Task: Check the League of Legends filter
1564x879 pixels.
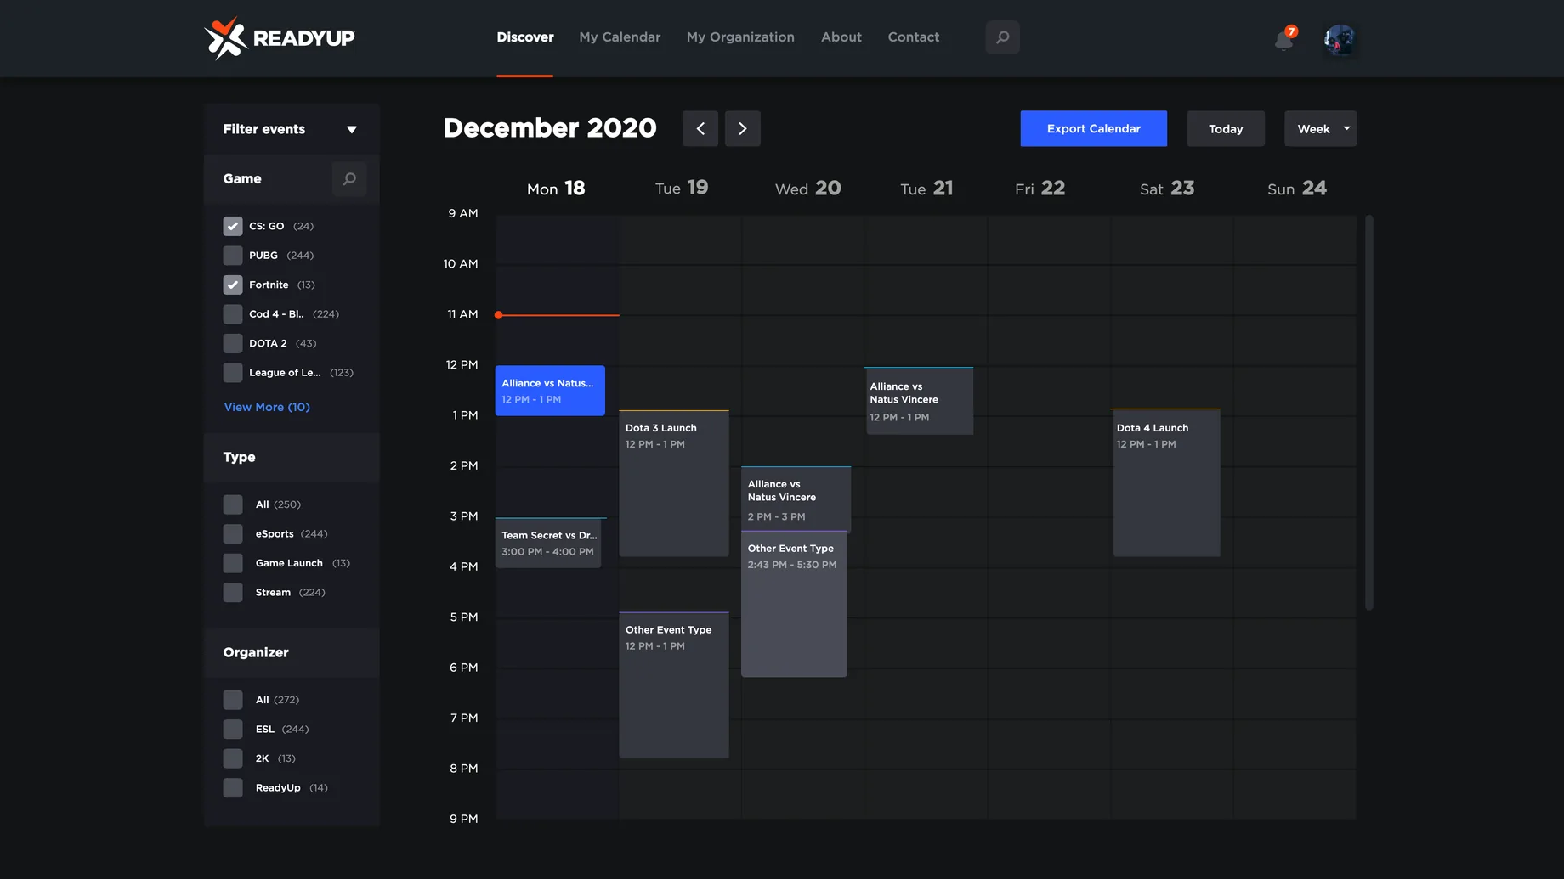Action: point(233,373)
